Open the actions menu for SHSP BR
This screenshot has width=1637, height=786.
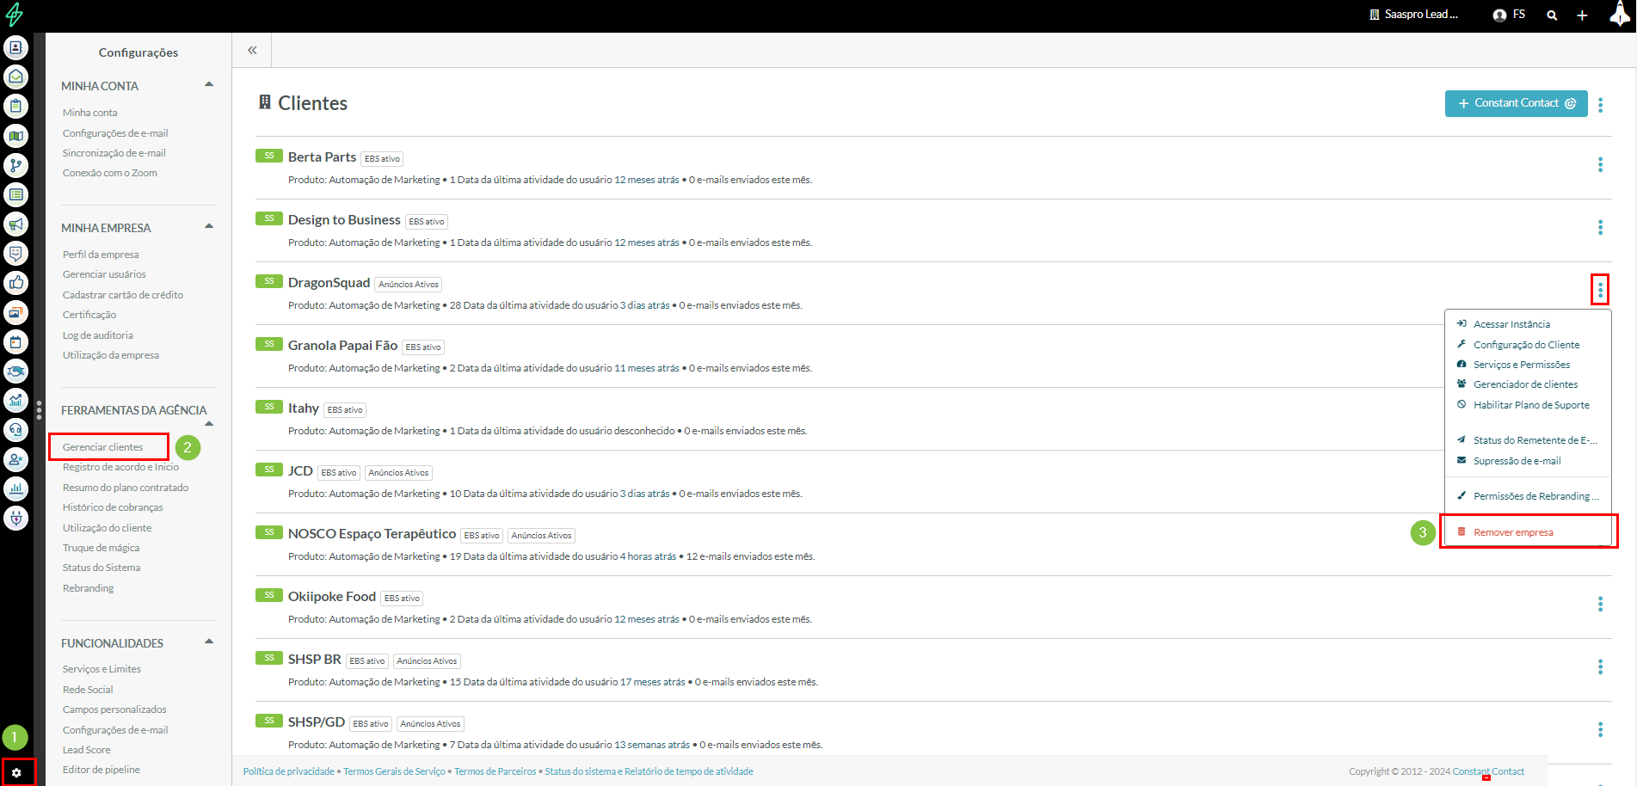[x=1600, y=666]
